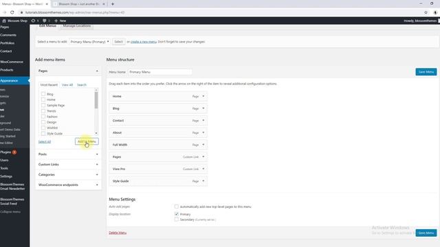Click the Collapse menu sidebar link
The image size is (440, 247).
[10, 212]
